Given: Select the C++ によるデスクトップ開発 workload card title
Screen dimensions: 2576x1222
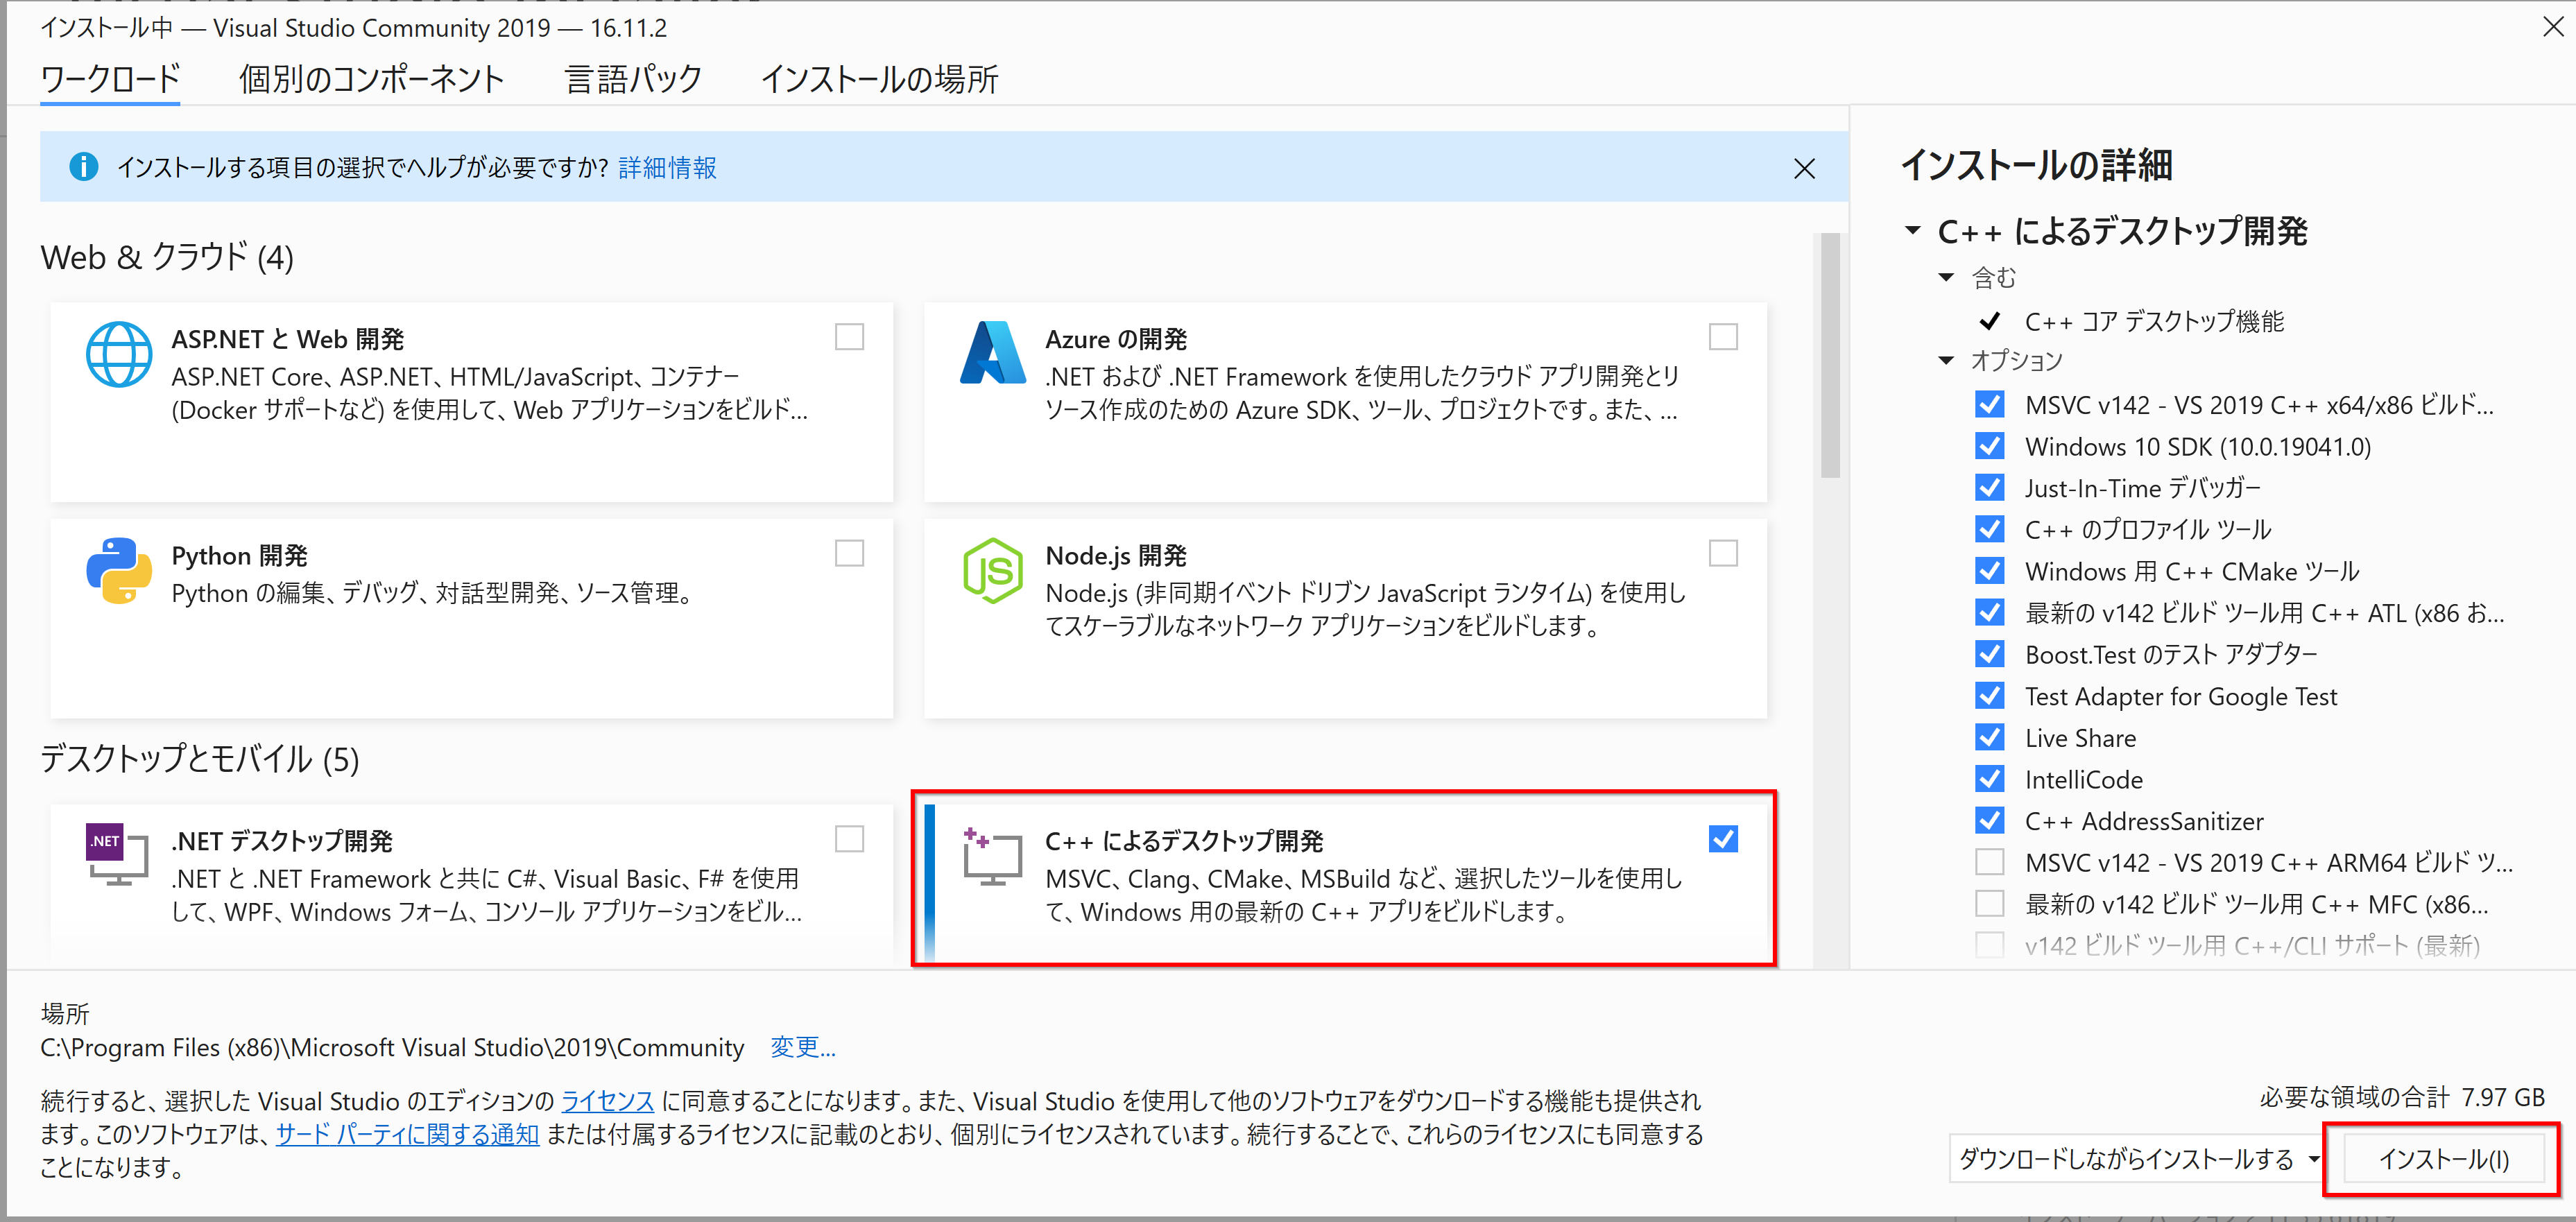Looking at the screenshot, I should click(x=1184, y=841).
